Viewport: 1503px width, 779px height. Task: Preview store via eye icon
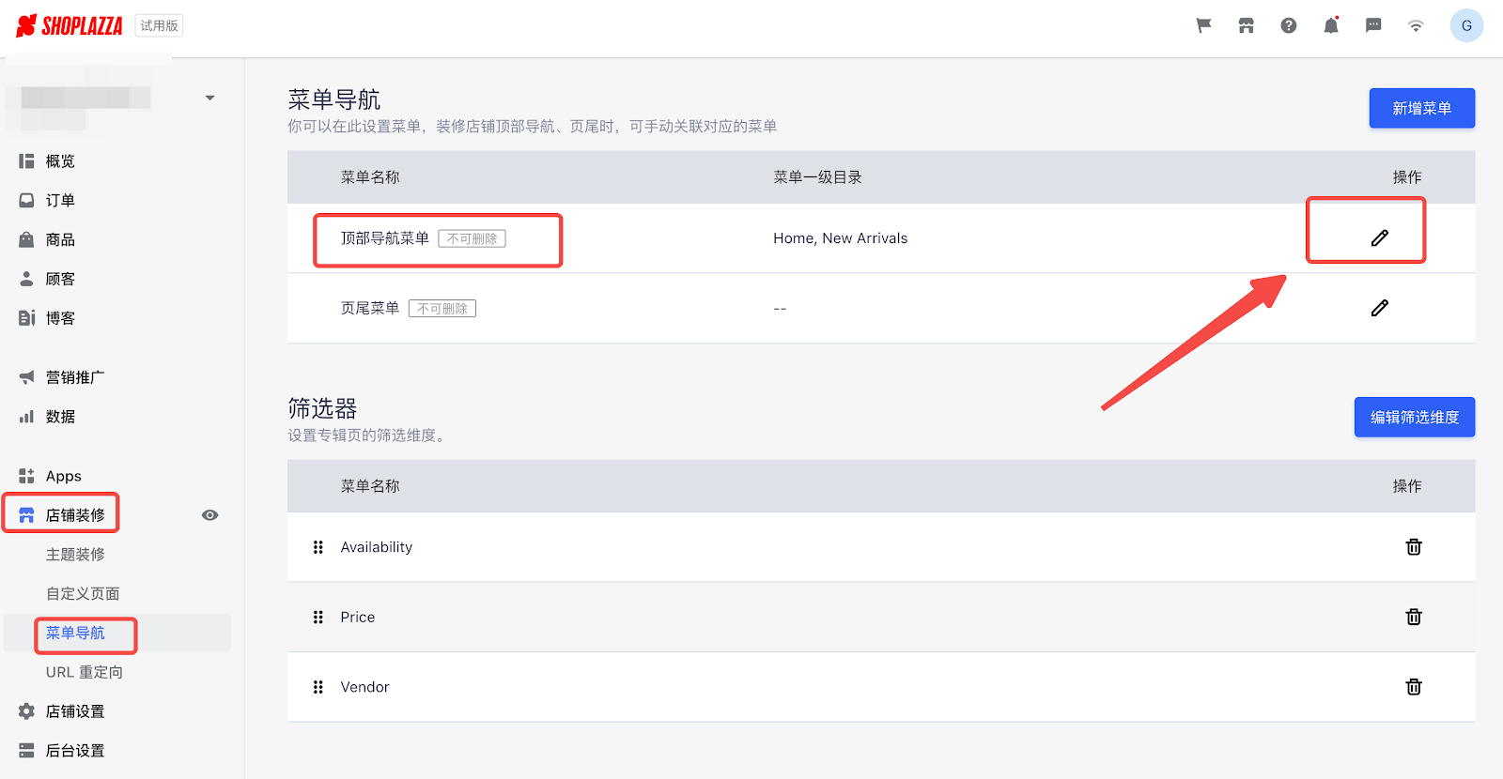(210, 515)
